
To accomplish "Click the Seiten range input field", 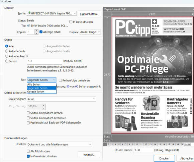I will click(x=44, y=61).
